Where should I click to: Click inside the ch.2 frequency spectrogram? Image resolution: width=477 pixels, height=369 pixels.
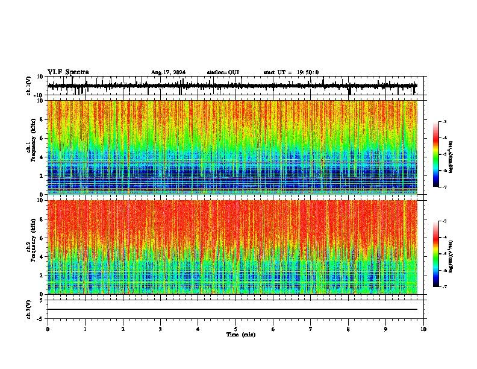(232, 247)
